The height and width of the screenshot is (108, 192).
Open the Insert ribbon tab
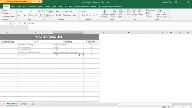tap(13, 7)
